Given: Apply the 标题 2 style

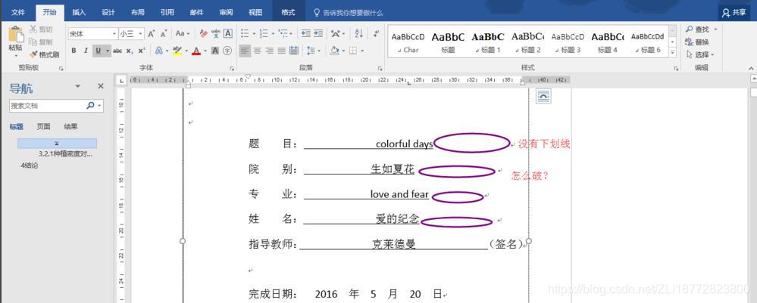Looking at the screenshot, I should click(527, 42).
